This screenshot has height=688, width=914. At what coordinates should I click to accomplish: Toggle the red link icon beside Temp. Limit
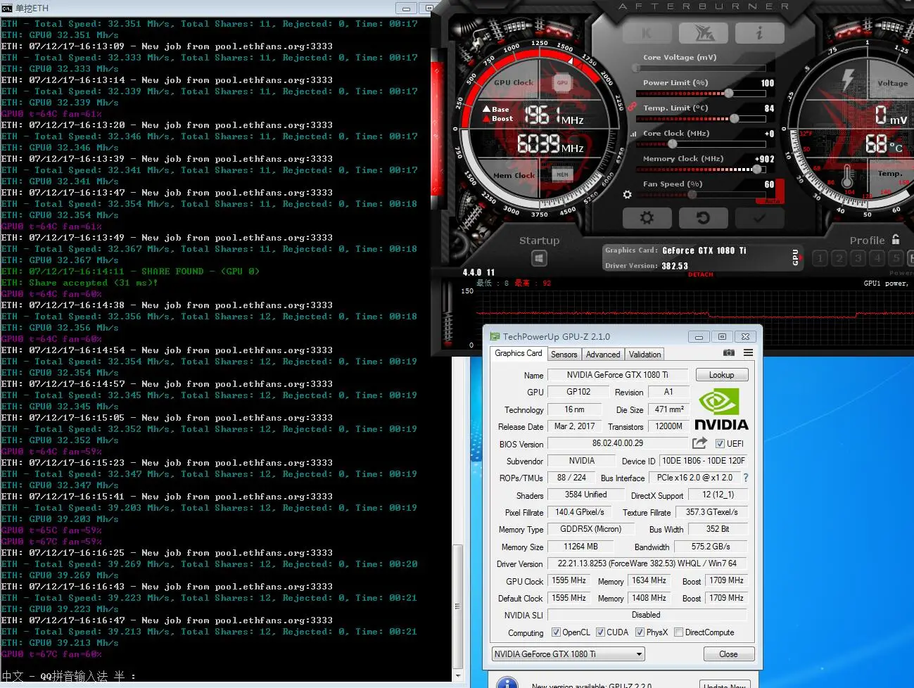click(632, 107)
